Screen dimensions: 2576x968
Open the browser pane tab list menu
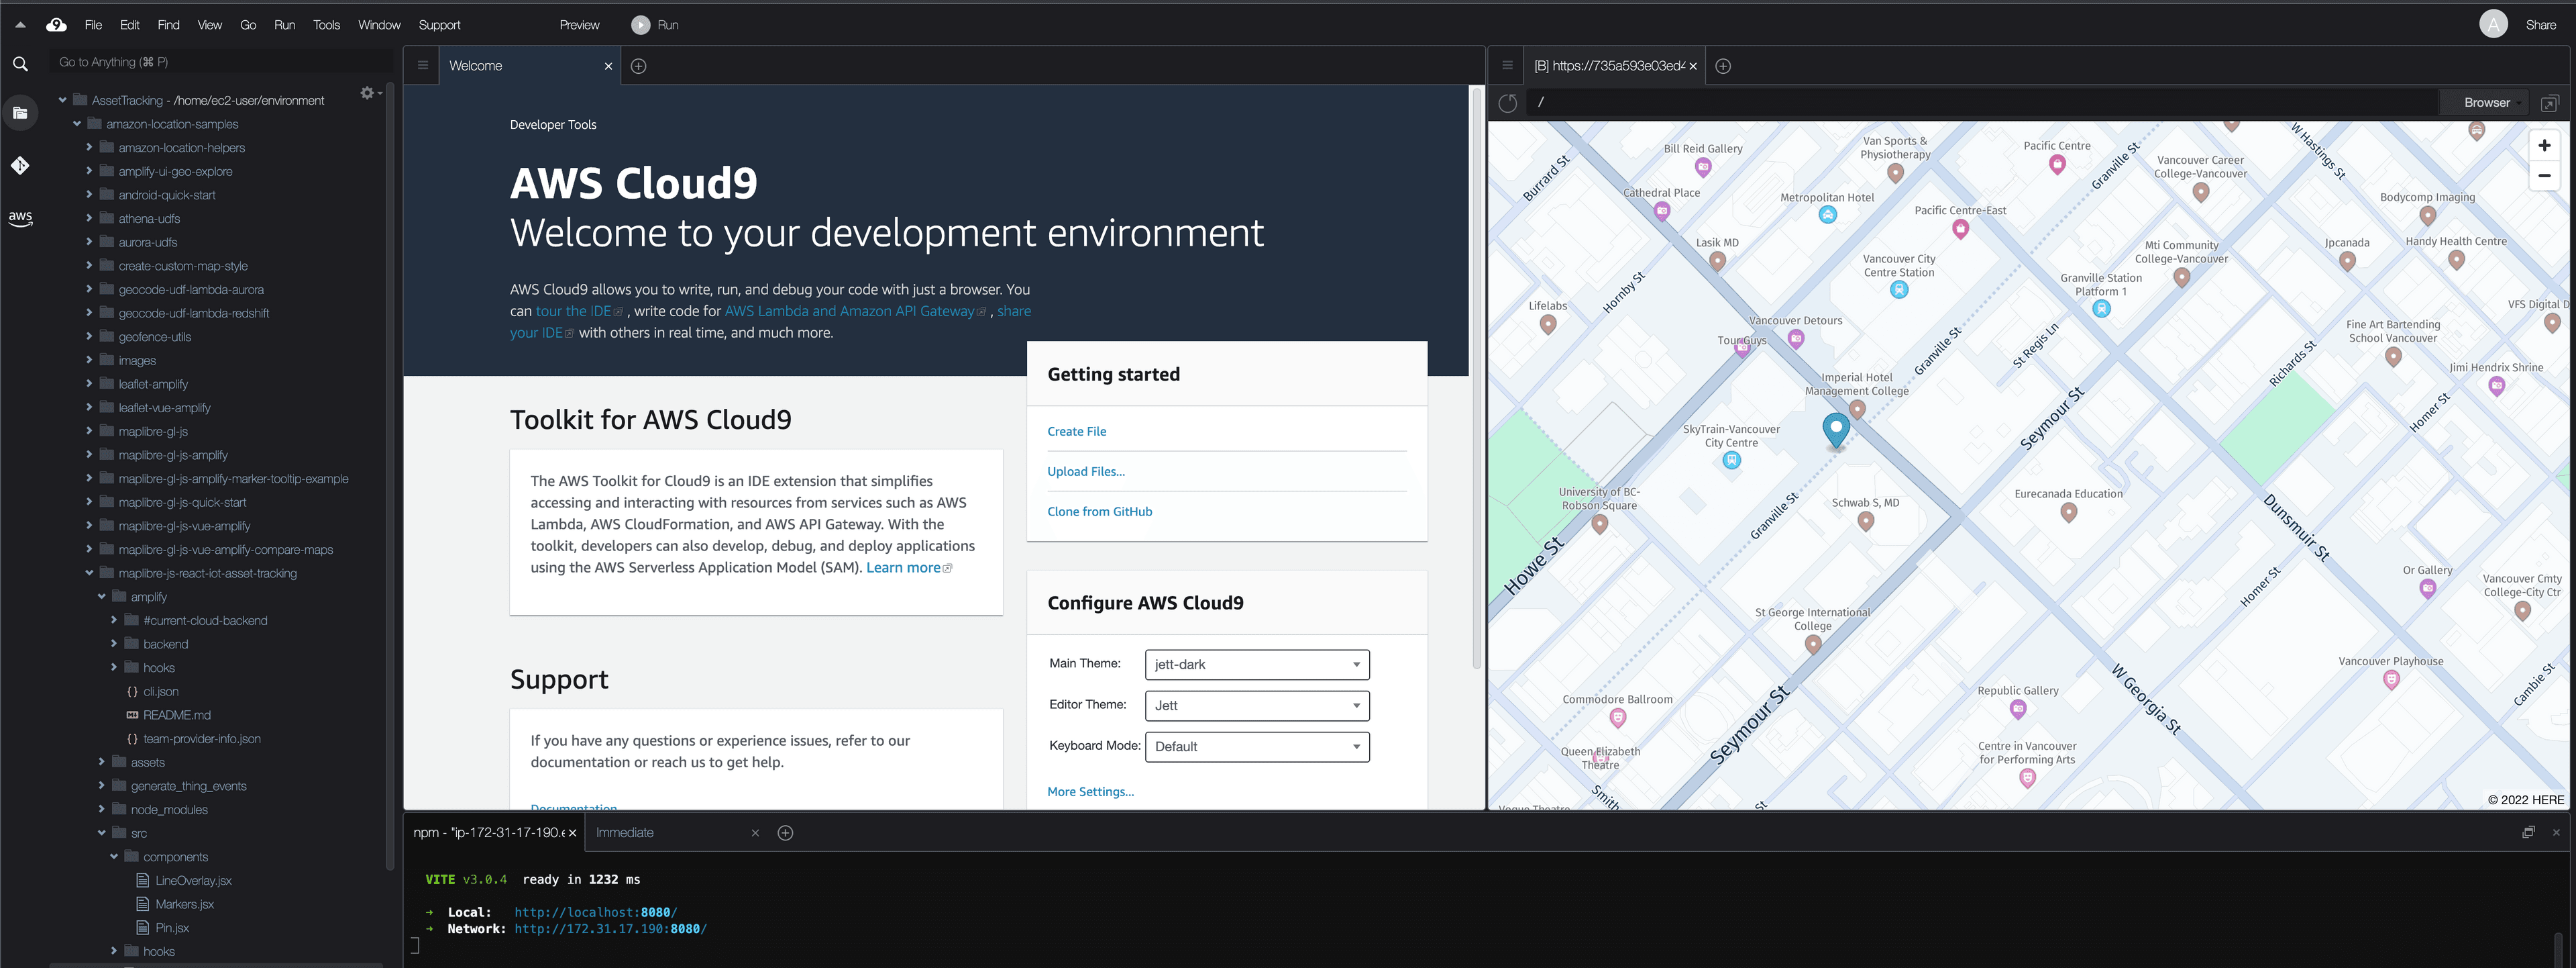point(1507,66)
